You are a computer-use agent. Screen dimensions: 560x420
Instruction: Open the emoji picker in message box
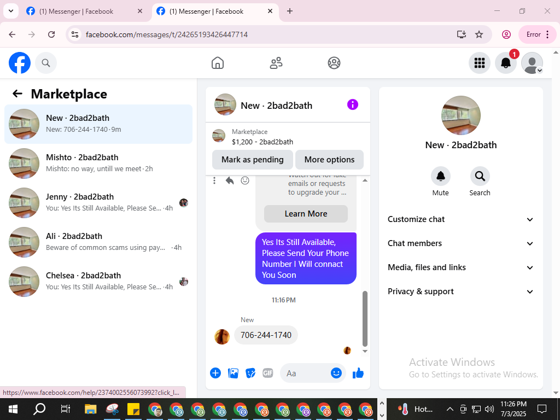pyautogui.click(x=336, y=373)
